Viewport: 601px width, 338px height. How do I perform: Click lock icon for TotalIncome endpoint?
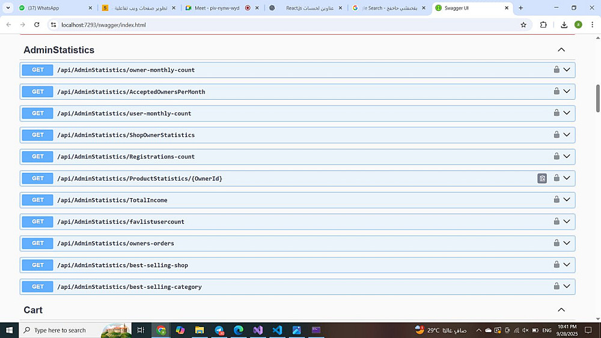click(556, 199)
